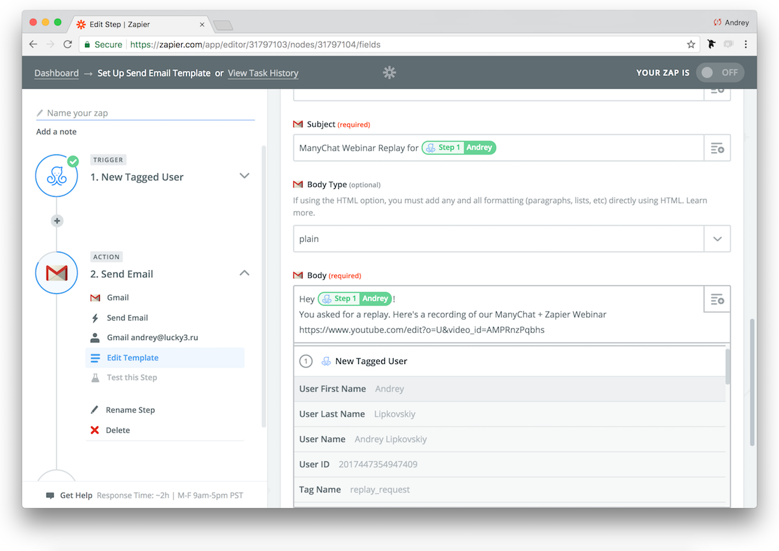Screen dimensions: 779x551
Task: Close the Edit Step | Zapier tab
Action: click(x=202, y=25)
